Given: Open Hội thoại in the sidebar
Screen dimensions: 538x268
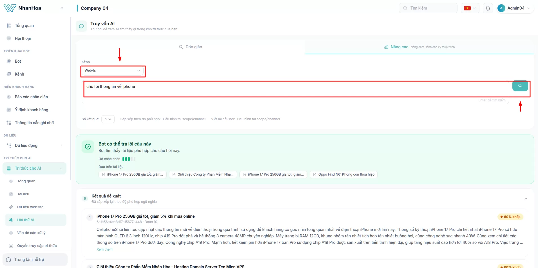Looking at the screenshot, I should pos(35,38).
